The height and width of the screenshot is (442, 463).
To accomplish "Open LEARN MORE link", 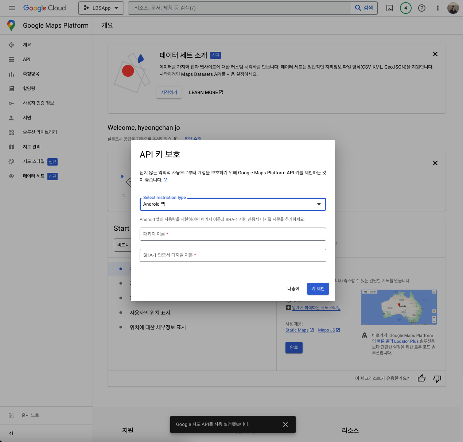I will pos(206,92).
